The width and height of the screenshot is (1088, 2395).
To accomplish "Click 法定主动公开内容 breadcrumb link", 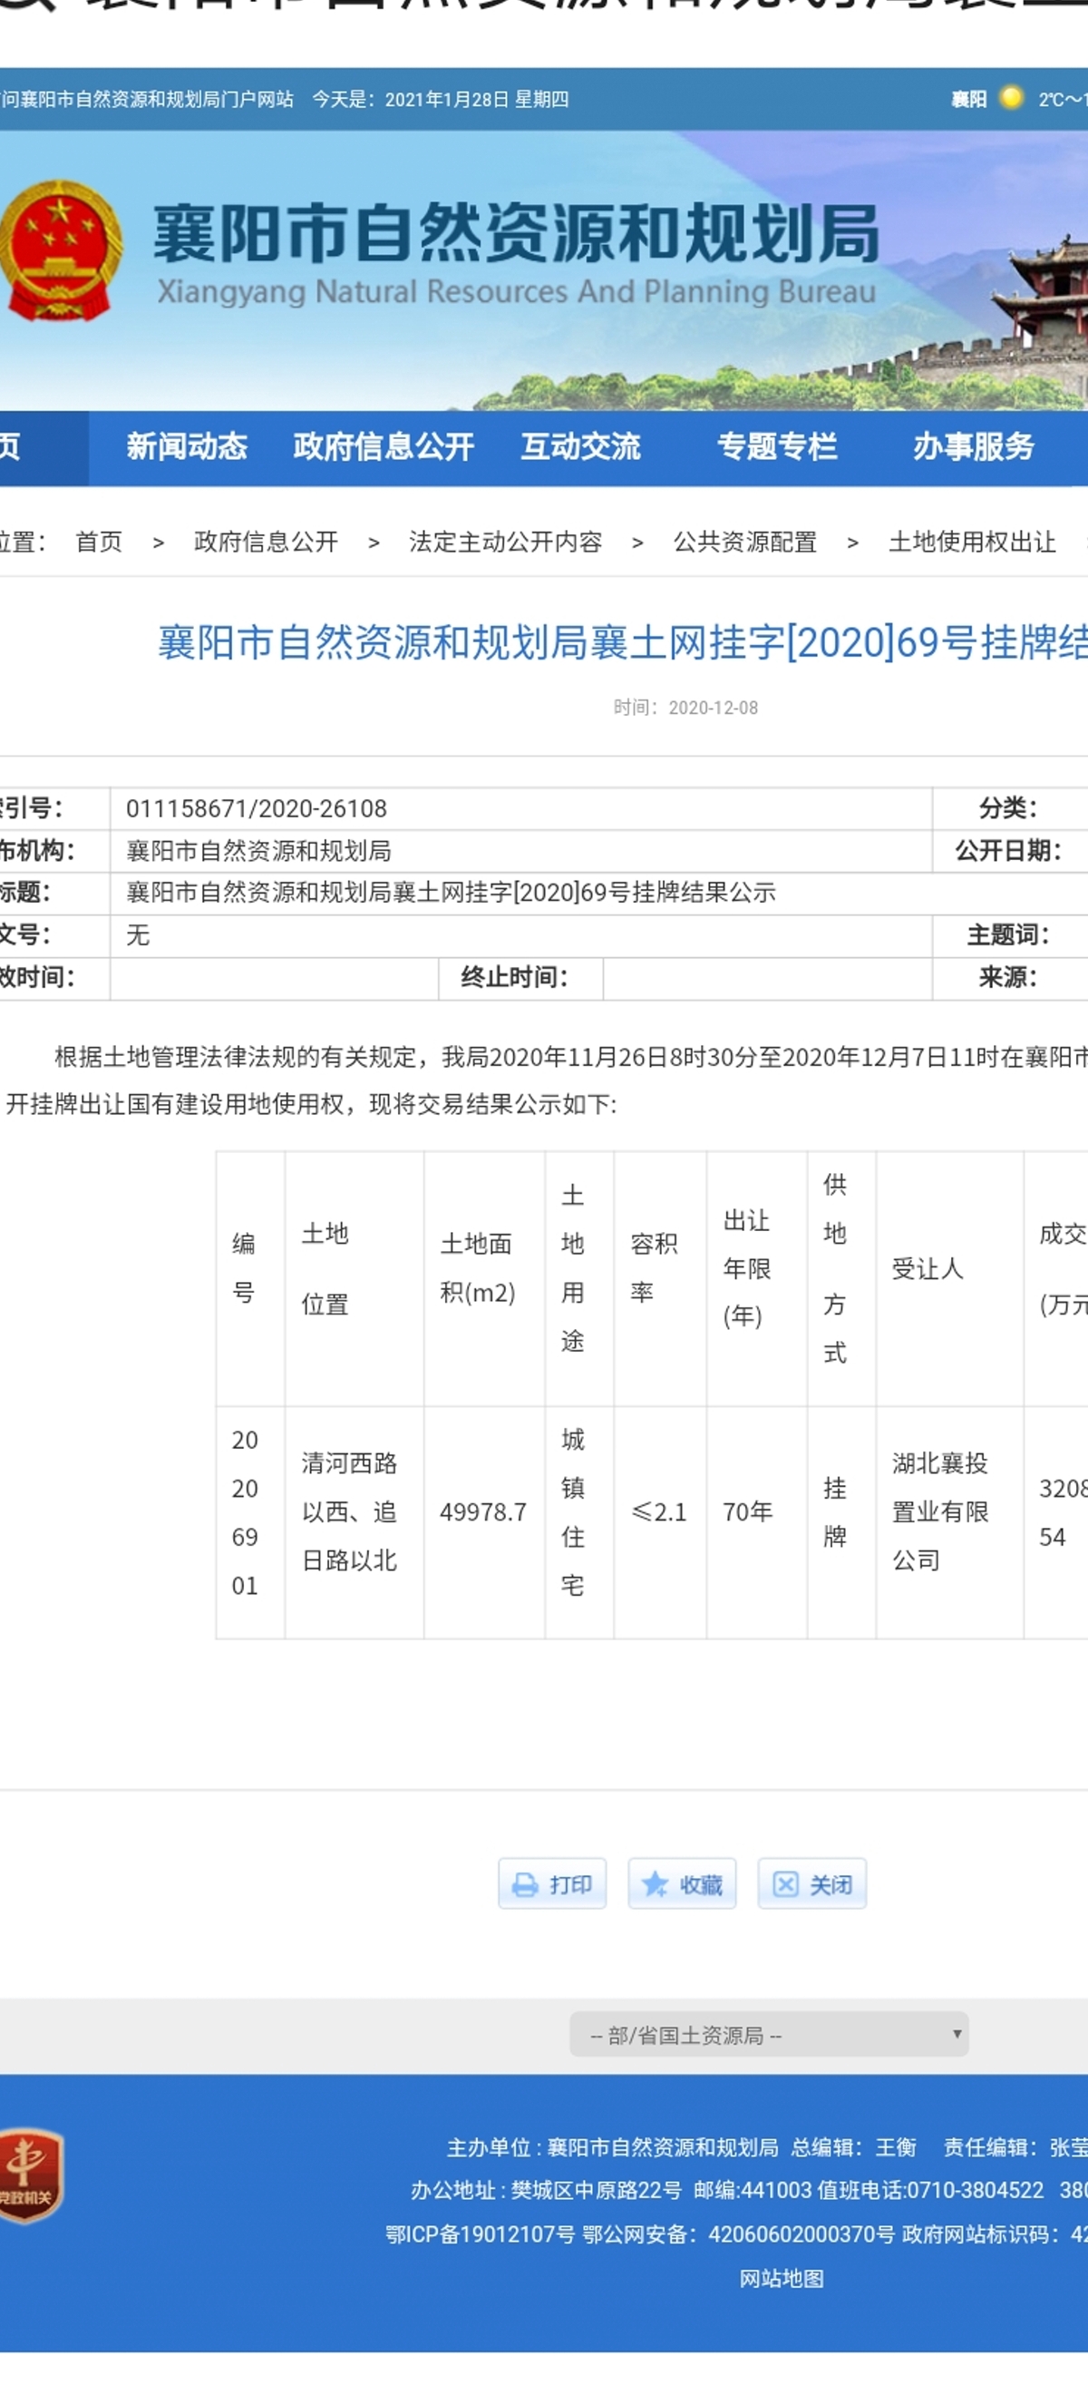I will point(505,542).
